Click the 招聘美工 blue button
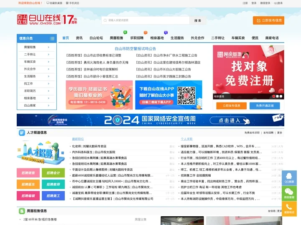 point(53,196)
